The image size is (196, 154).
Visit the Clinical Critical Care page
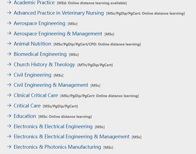pos(36,95)
